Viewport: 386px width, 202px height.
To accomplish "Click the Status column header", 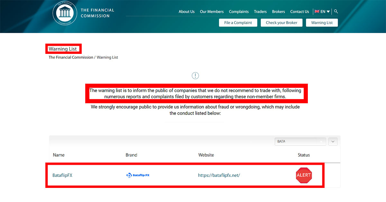I will [x=304, y=155].
